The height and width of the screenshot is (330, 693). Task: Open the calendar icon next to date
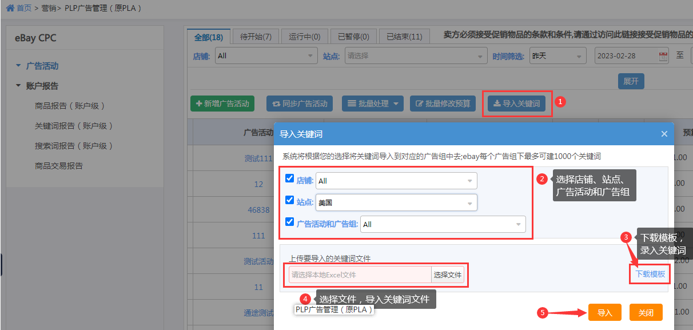pos(663,56)
